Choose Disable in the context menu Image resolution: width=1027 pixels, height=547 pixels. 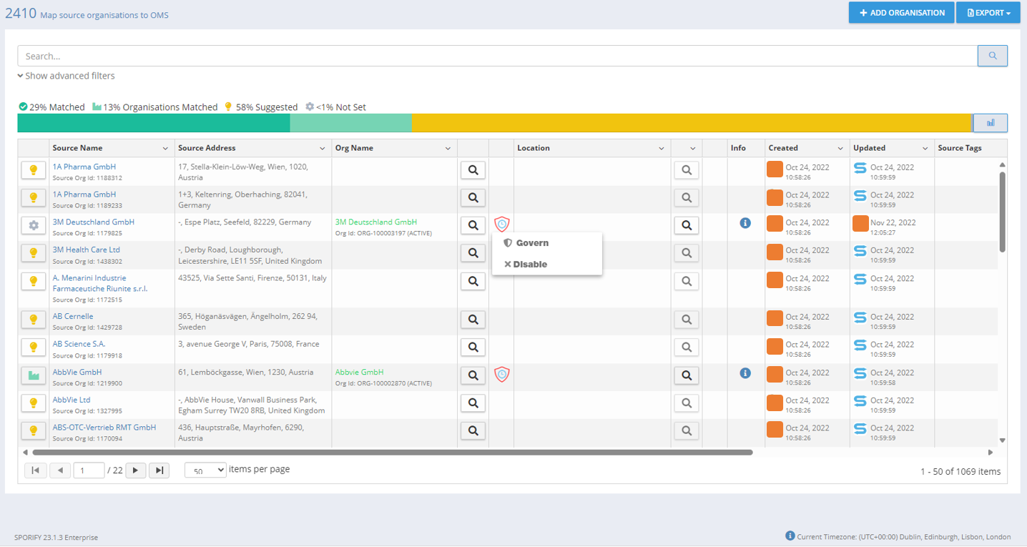[x=529, y=265]
